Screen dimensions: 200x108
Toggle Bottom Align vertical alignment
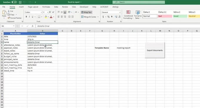[65, 12]
